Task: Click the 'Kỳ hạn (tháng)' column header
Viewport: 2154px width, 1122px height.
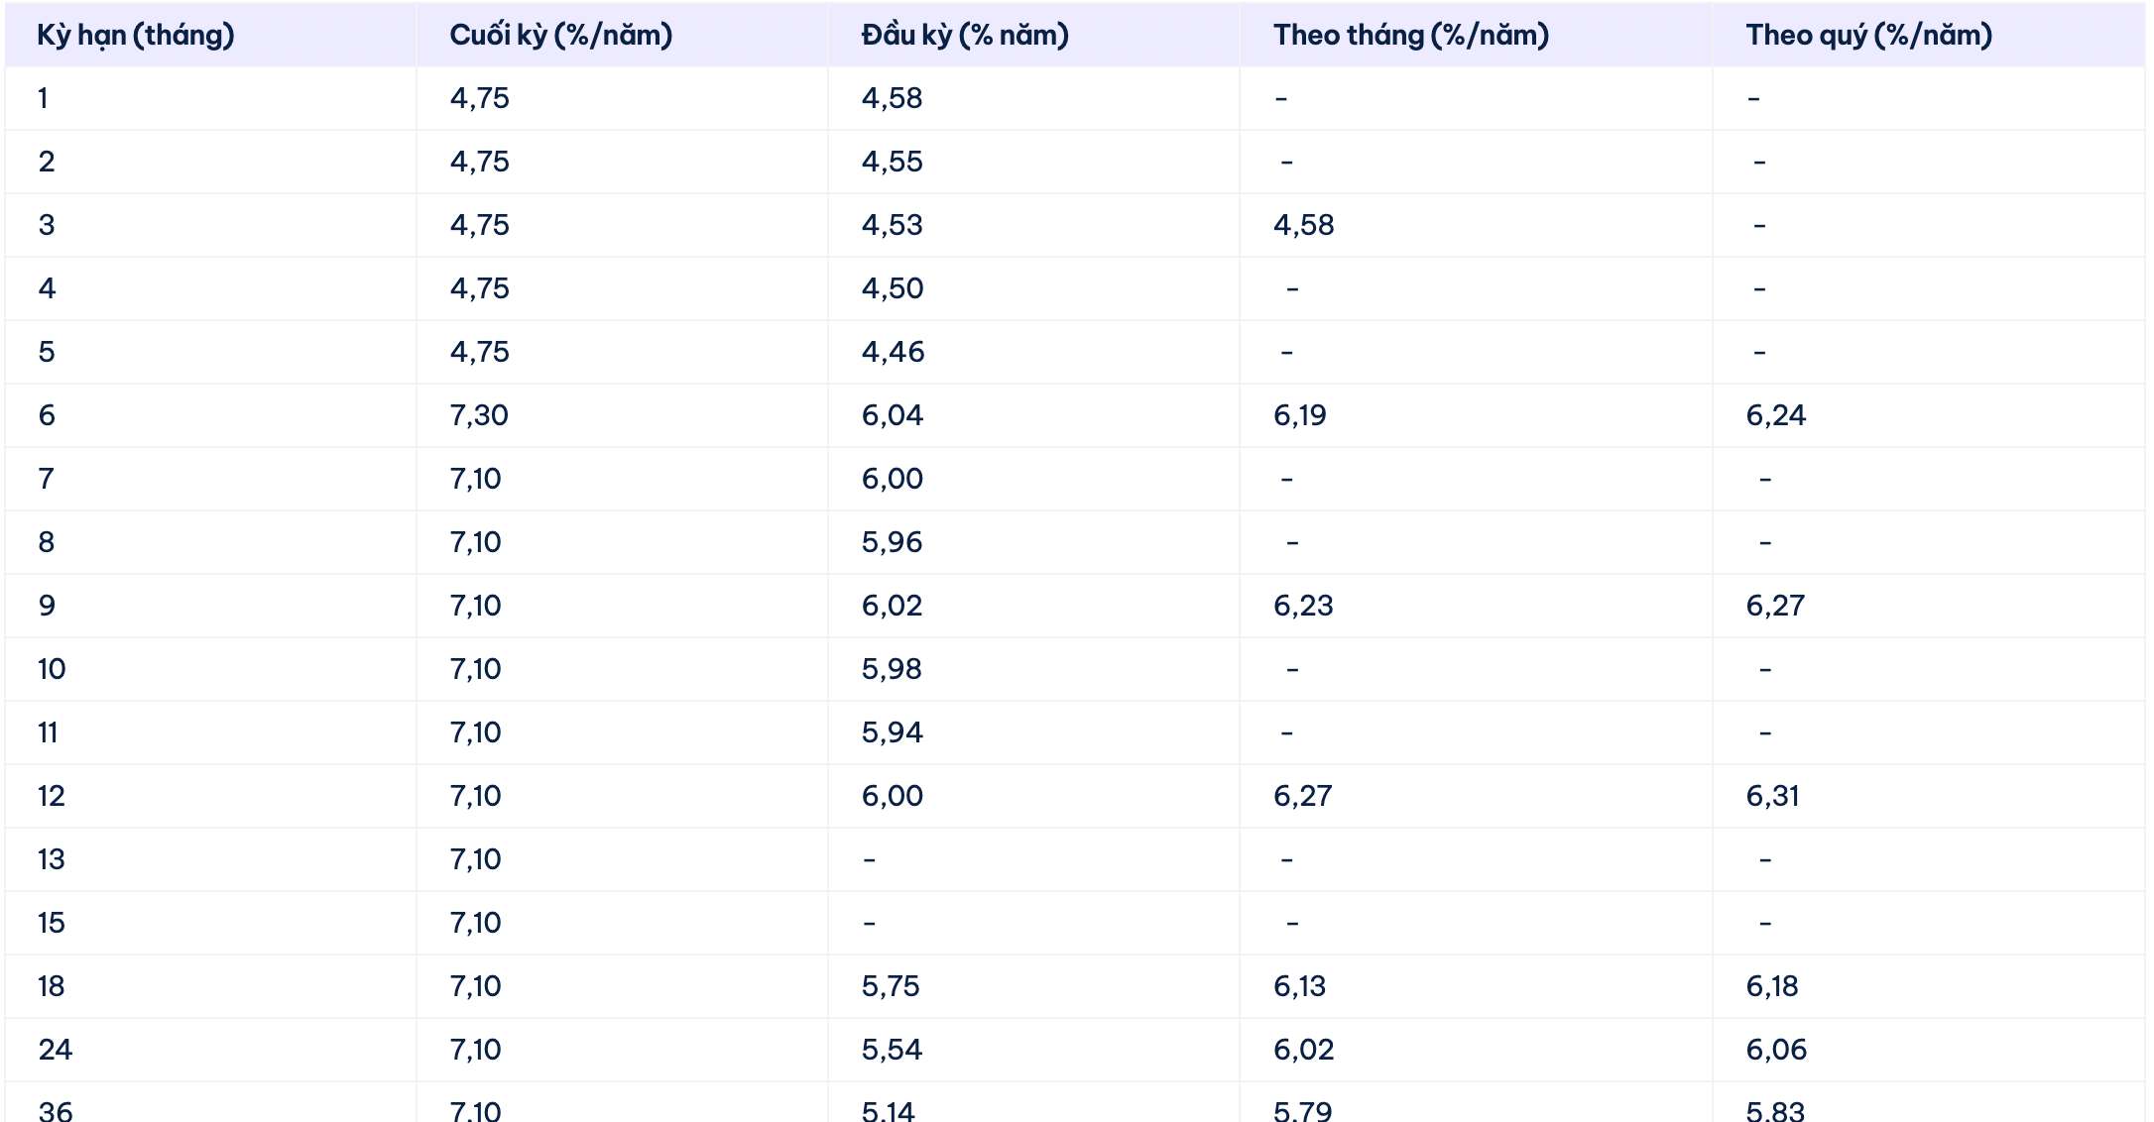Action: (x=136, y=36)
